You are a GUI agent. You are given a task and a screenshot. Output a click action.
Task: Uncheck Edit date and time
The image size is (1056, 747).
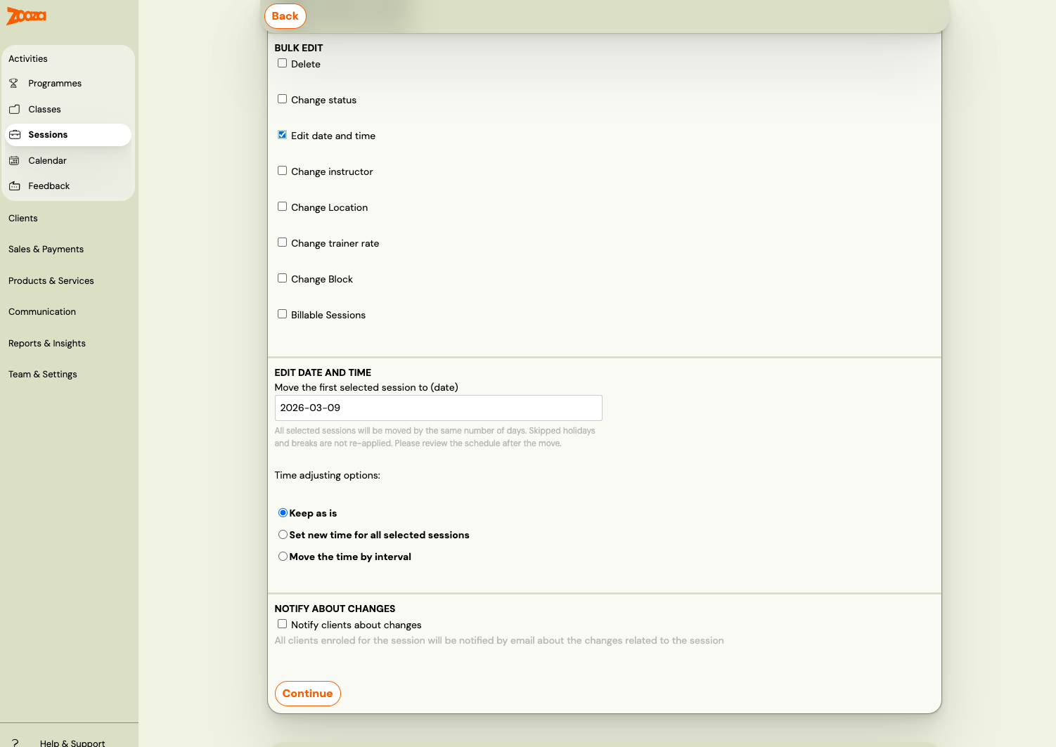[x=282, y=135]
